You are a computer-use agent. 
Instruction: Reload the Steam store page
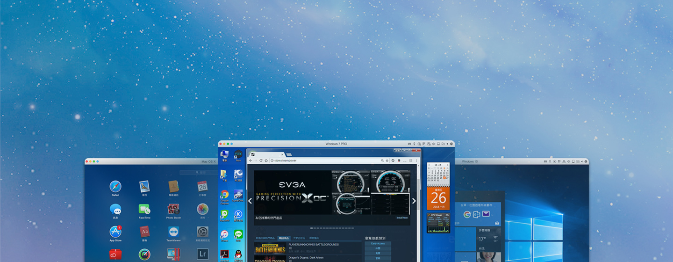[261, 160]
